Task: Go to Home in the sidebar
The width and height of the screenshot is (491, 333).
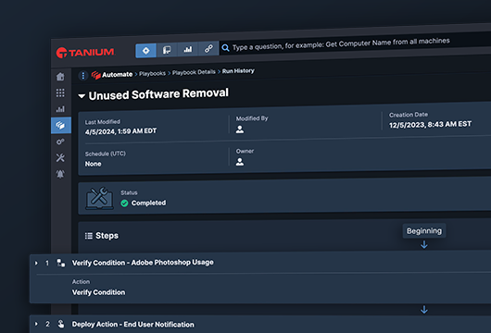Action: click(x=60, y=77)
